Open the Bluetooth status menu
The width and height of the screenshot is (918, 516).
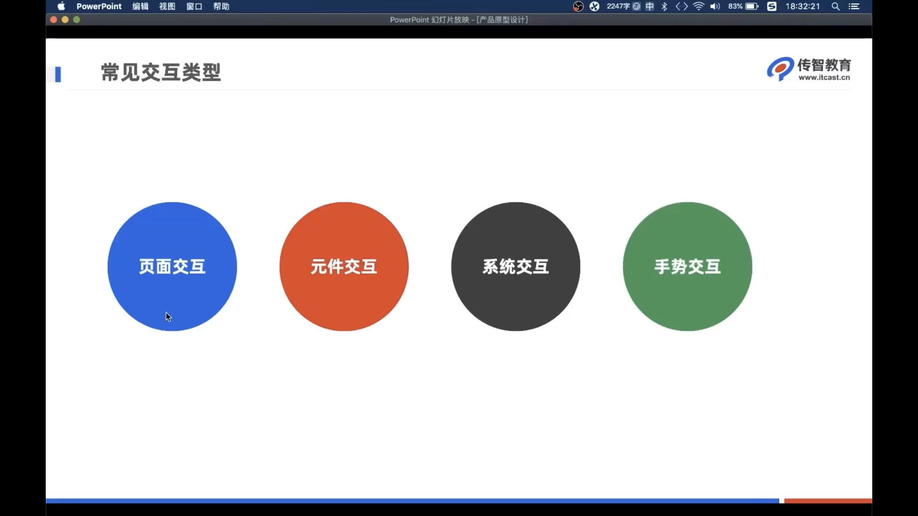pyautogui.click(x=664, y=6)
